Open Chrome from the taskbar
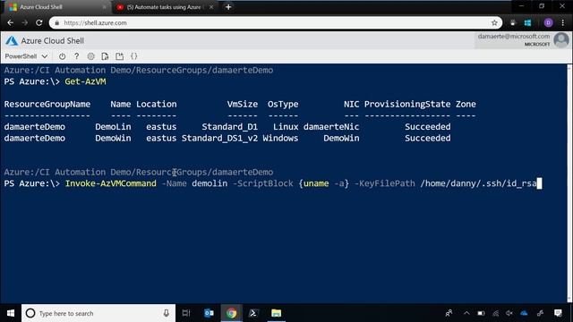 pyautogui.click(x=231, y=313)
